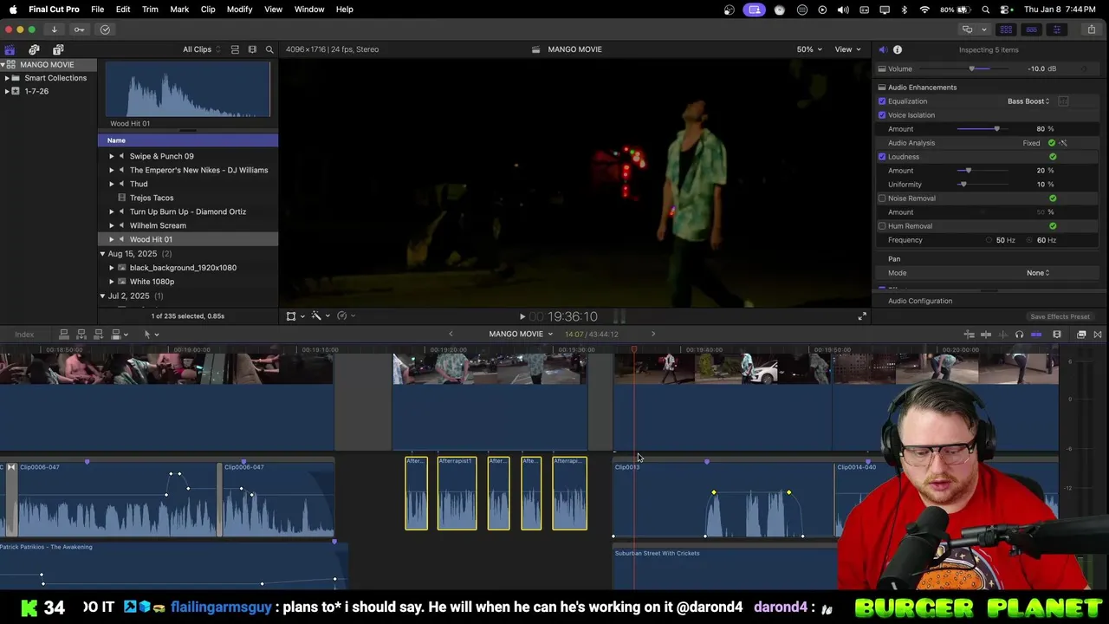Insert clip edit button in timeline
Image resolution: width=1109 pixels, height=624 pixels.
(x=81, y=335)
